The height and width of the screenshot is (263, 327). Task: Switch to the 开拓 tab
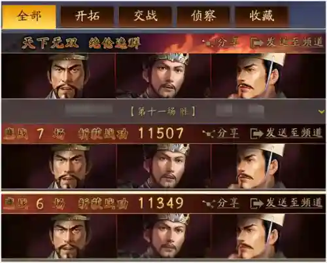(x=87, y=16)
